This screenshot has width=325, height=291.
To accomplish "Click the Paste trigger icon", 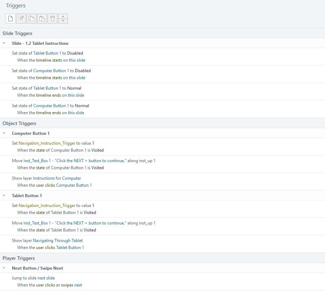I will (x=42, y=18).
